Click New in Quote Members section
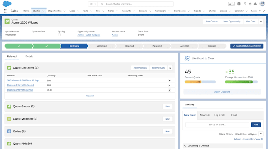268x149 pixels. coord(167,119)
